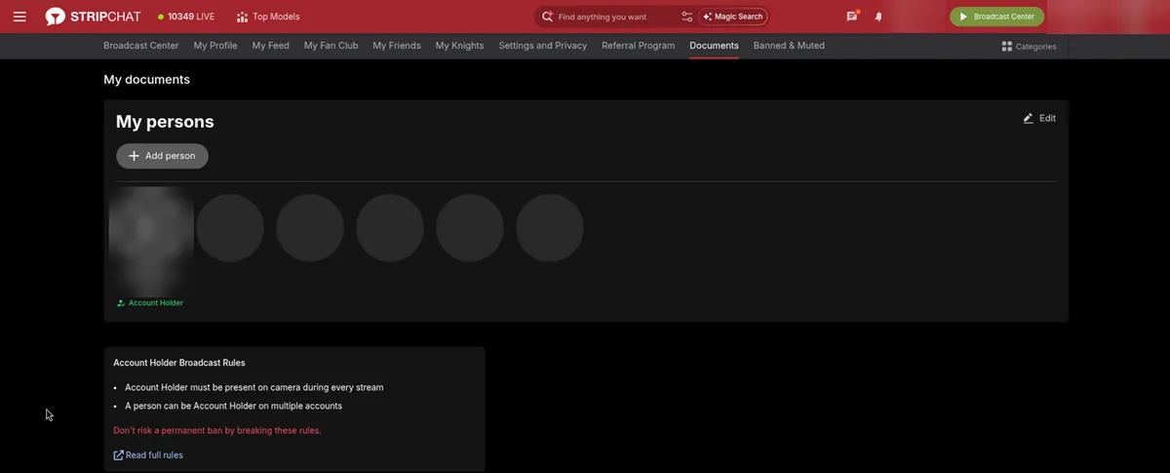Open Top Models ranking
Image resolution: width=1170 pixels, height=473 pixels.
pyautogui.click(x=268, y=17)
